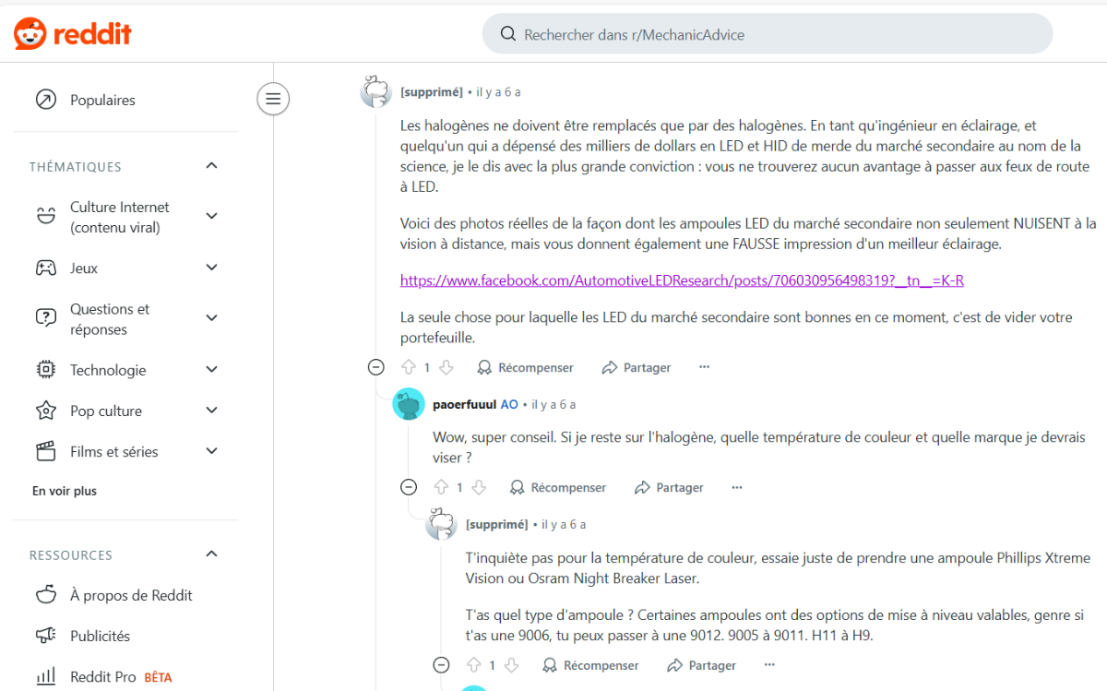Click Films et séries clapperboard icon
This screenshot has height=691, width=1107.
point(45,451)
